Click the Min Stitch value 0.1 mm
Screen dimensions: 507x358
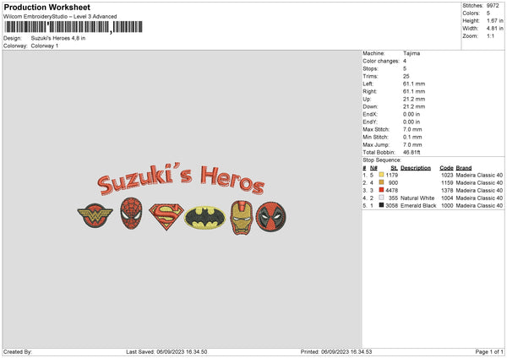tap(412, 137)
